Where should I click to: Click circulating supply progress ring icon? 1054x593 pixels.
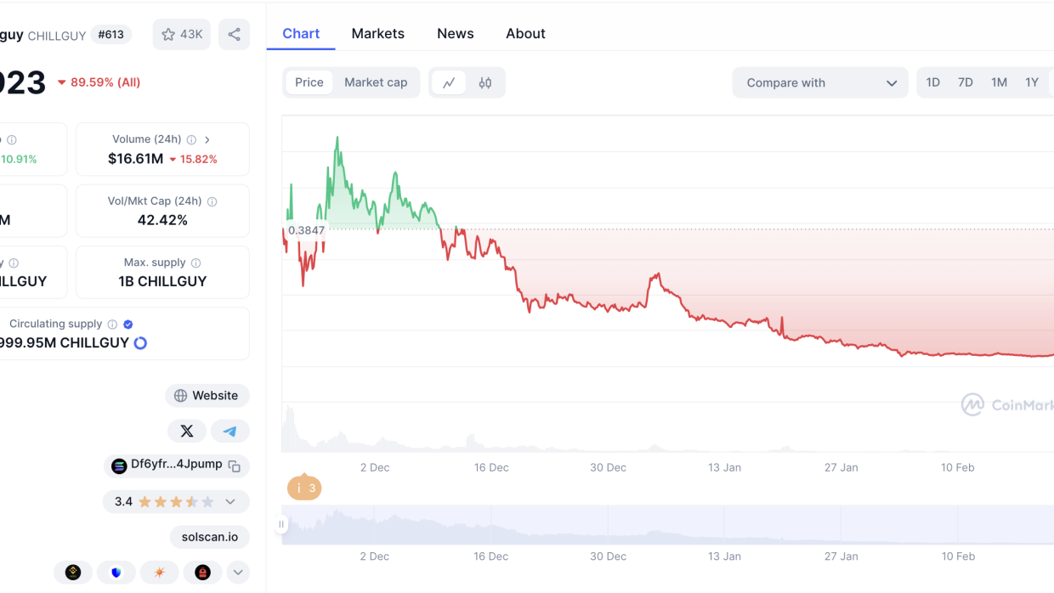pos(141,343)
